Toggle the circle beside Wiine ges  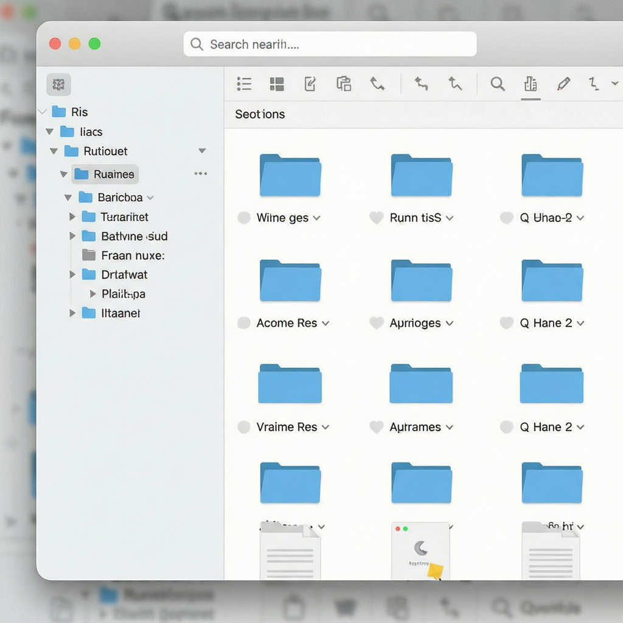(x=243, y=218)
